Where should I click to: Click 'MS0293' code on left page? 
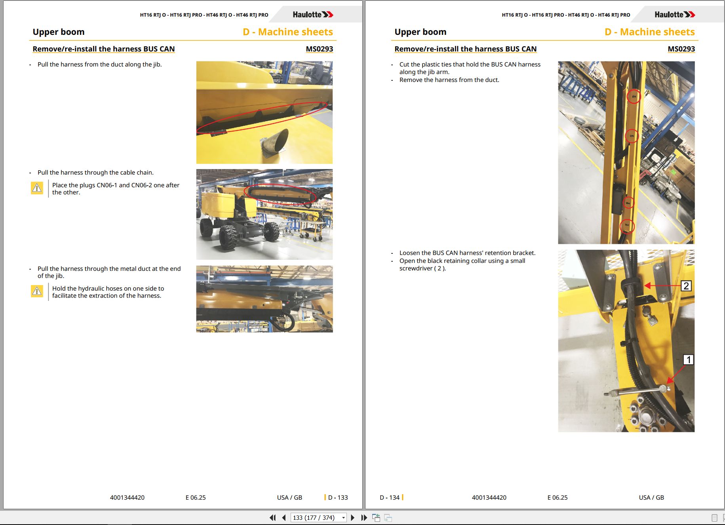[x=320, y=49]
